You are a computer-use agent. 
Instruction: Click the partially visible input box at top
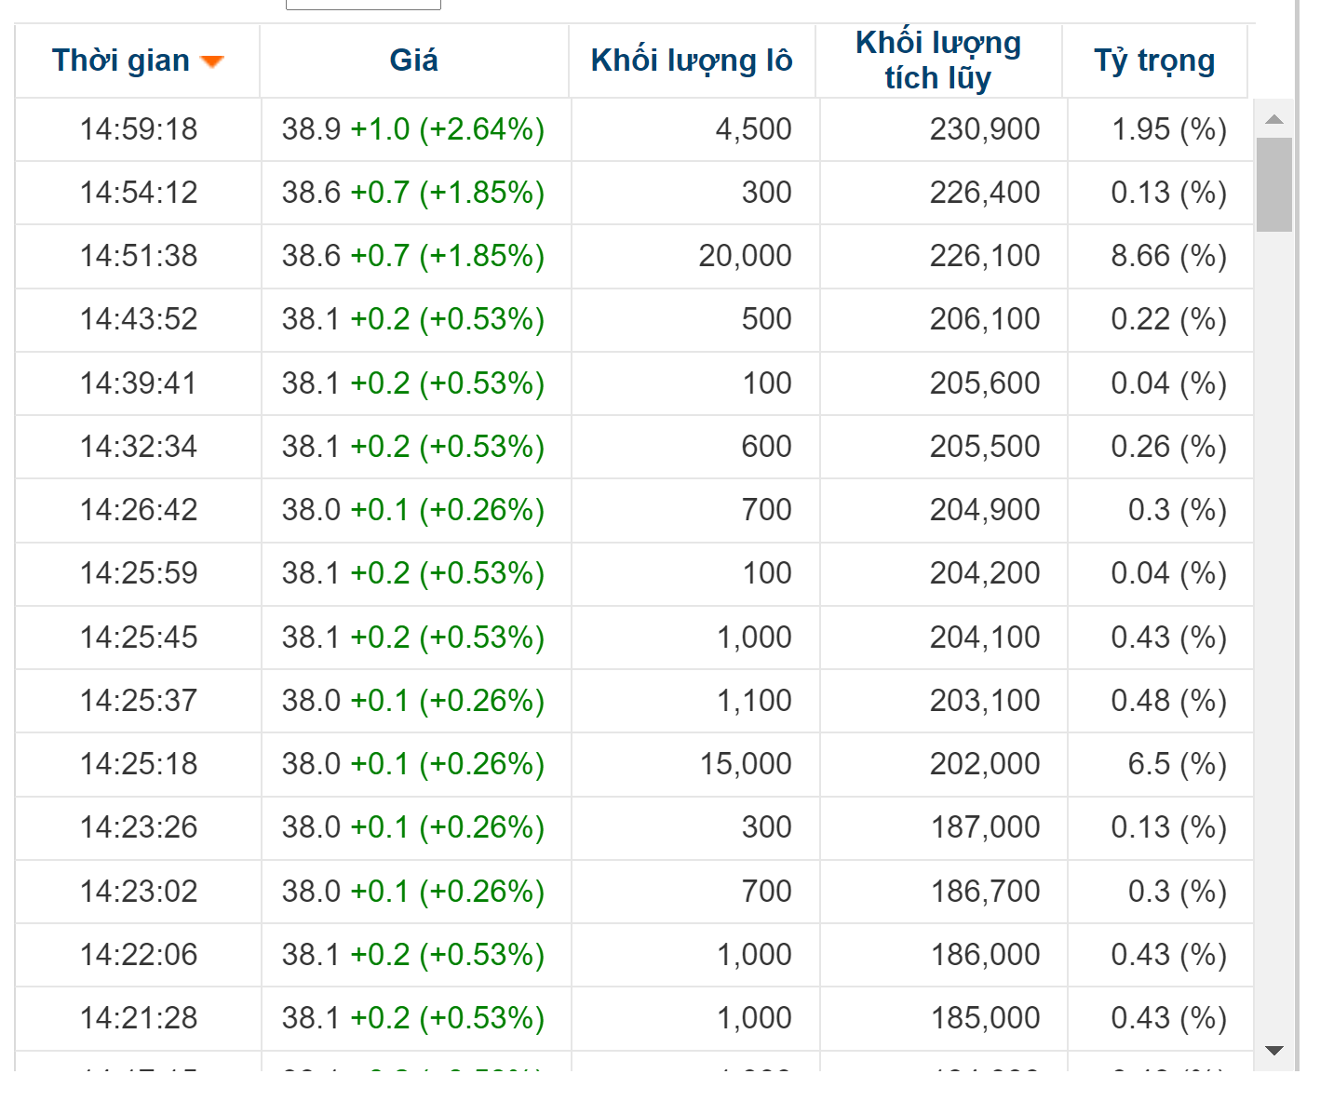pyautogui.click(x=363, y=5)
